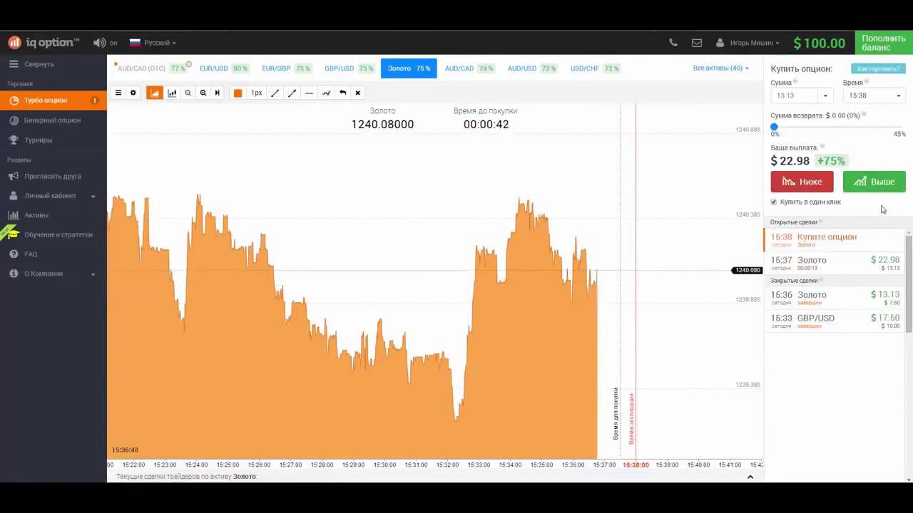Select the trend line drawing tool
This screenshot has width=913, height=513.
(x=275, y=93)
